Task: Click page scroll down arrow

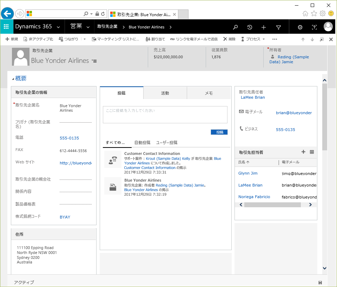Action: coord(324,268)
